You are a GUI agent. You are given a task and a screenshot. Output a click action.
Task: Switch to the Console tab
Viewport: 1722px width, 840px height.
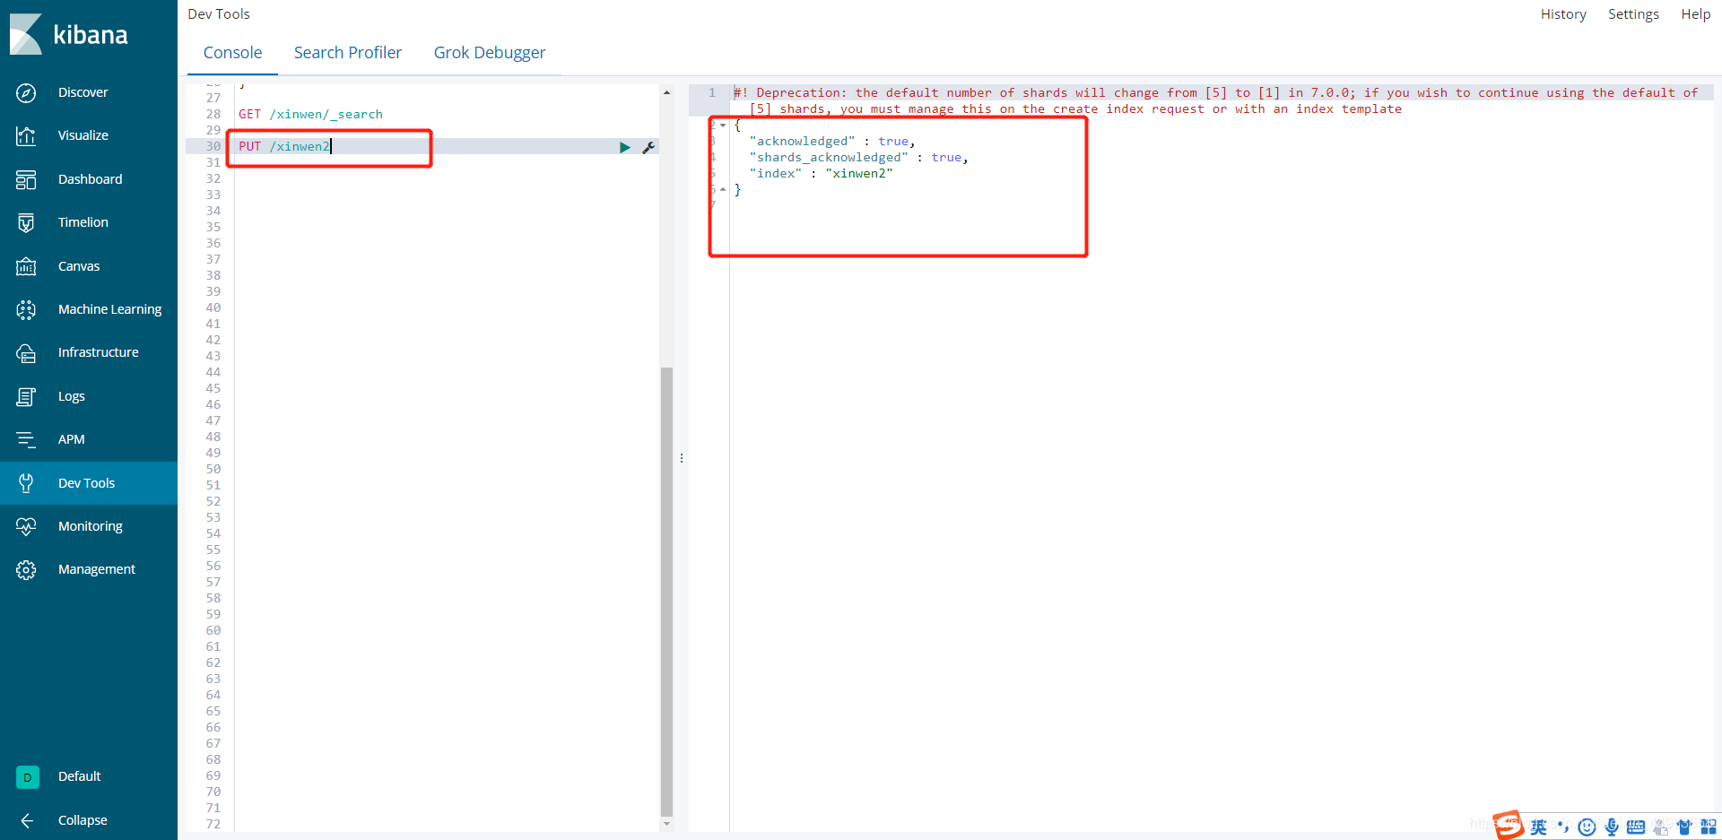coord(233,53)
